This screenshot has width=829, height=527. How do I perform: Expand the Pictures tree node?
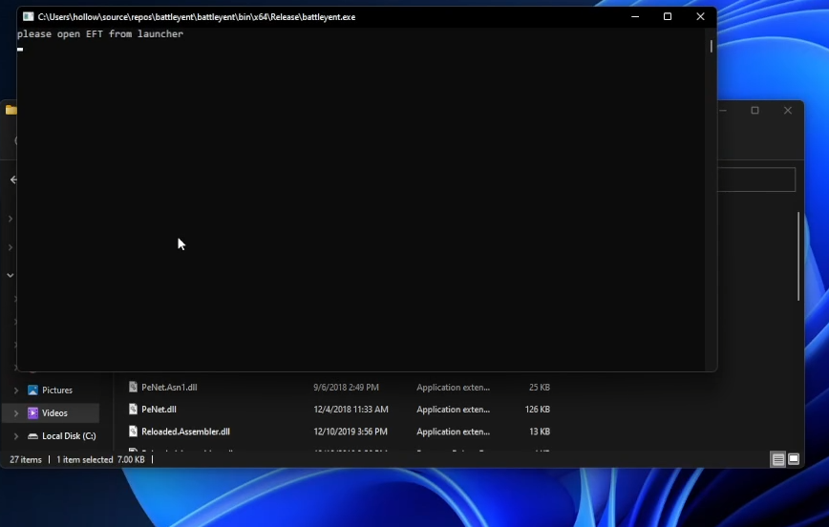(x=15, y=390)
